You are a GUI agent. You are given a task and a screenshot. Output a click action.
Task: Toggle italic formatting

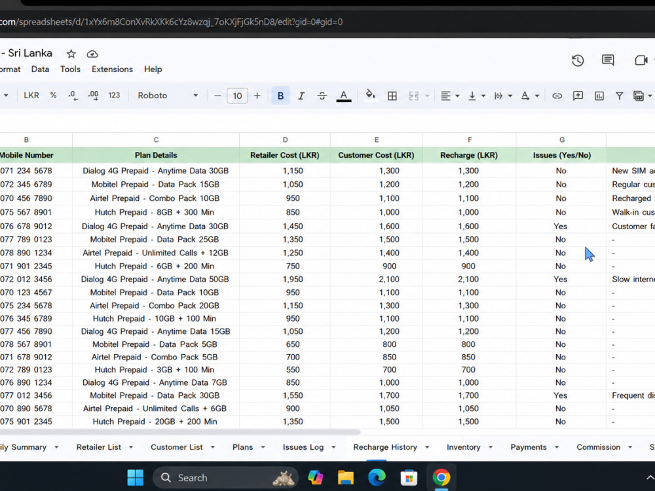(x=301, y=96)
